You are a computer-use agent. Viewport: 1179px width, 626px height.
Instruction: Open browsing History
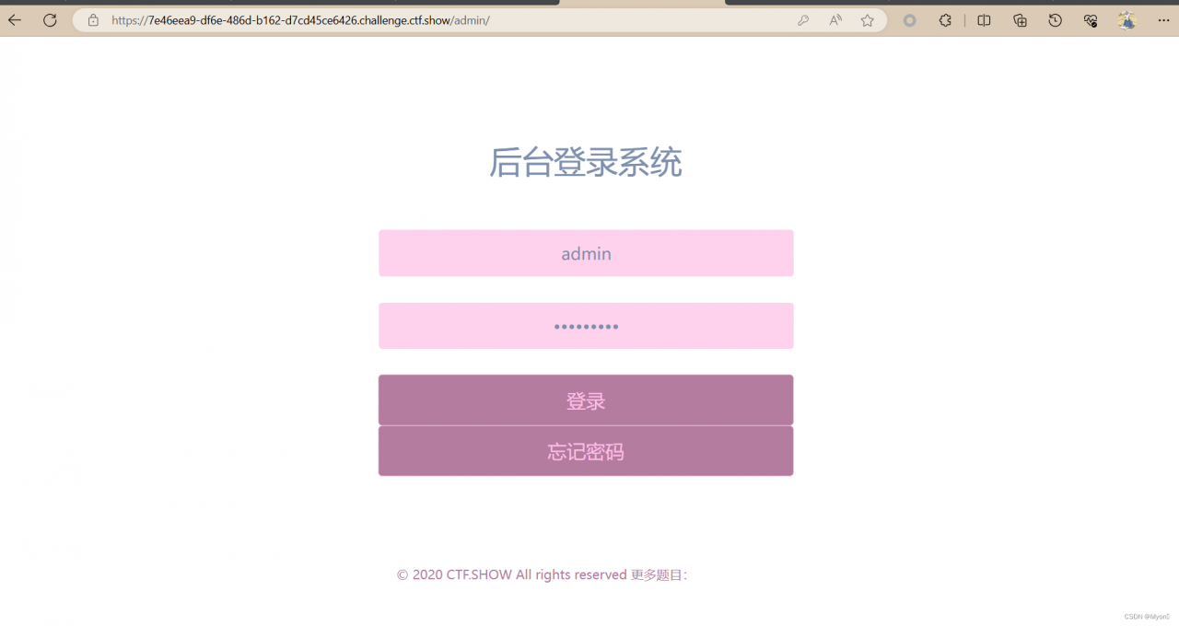1055,19
